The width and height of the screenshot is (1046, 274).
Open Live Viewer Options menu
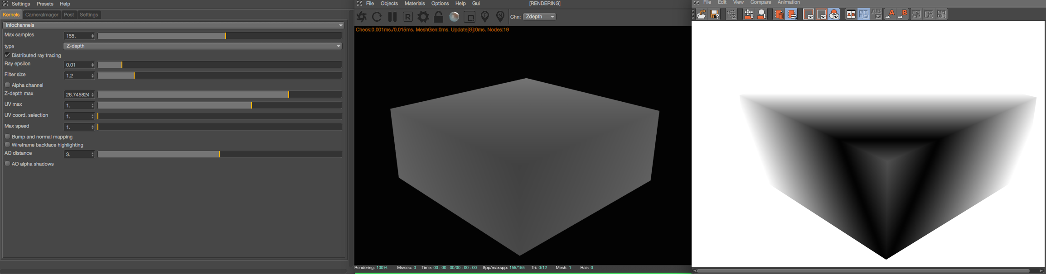[440, 4]
